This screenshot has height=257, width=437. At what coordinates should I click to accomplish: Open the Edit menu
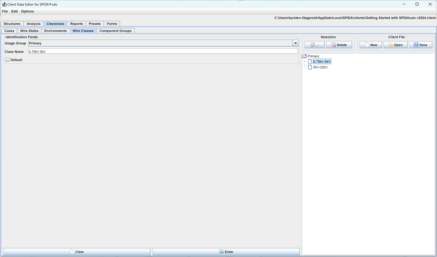tap(15, 11)
